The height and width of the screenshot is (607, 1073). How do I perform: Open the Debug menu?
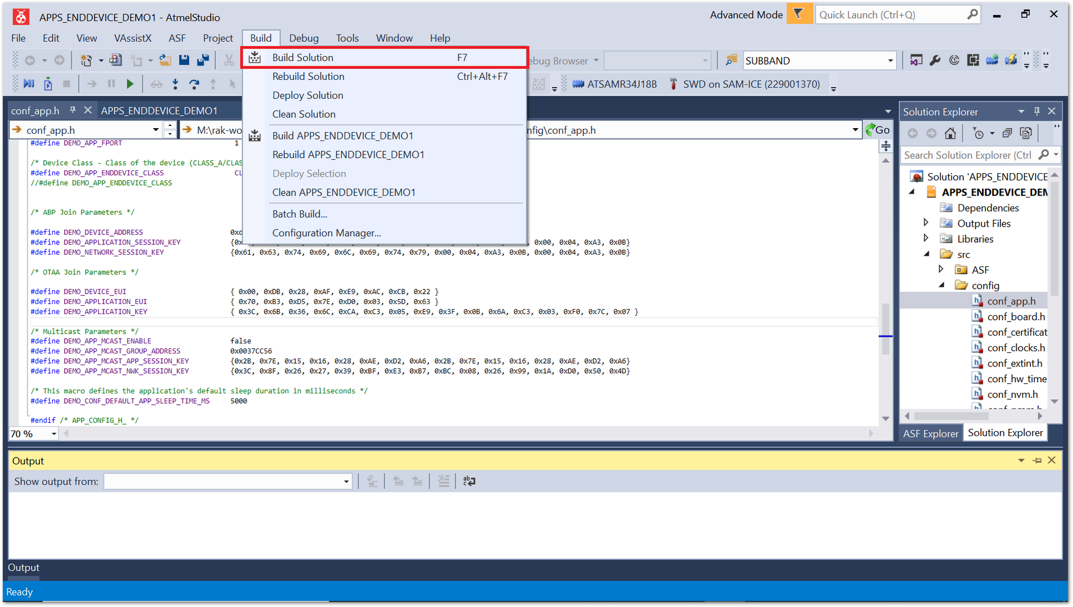(304, 38)
